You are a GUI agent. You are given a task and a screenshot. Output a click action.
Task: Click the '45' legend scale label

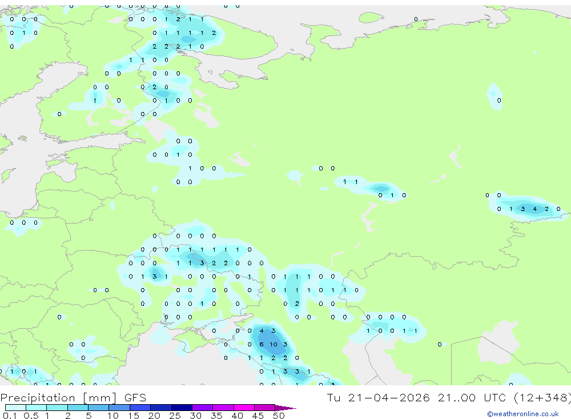pyautogui.click(x=258, y=416)
